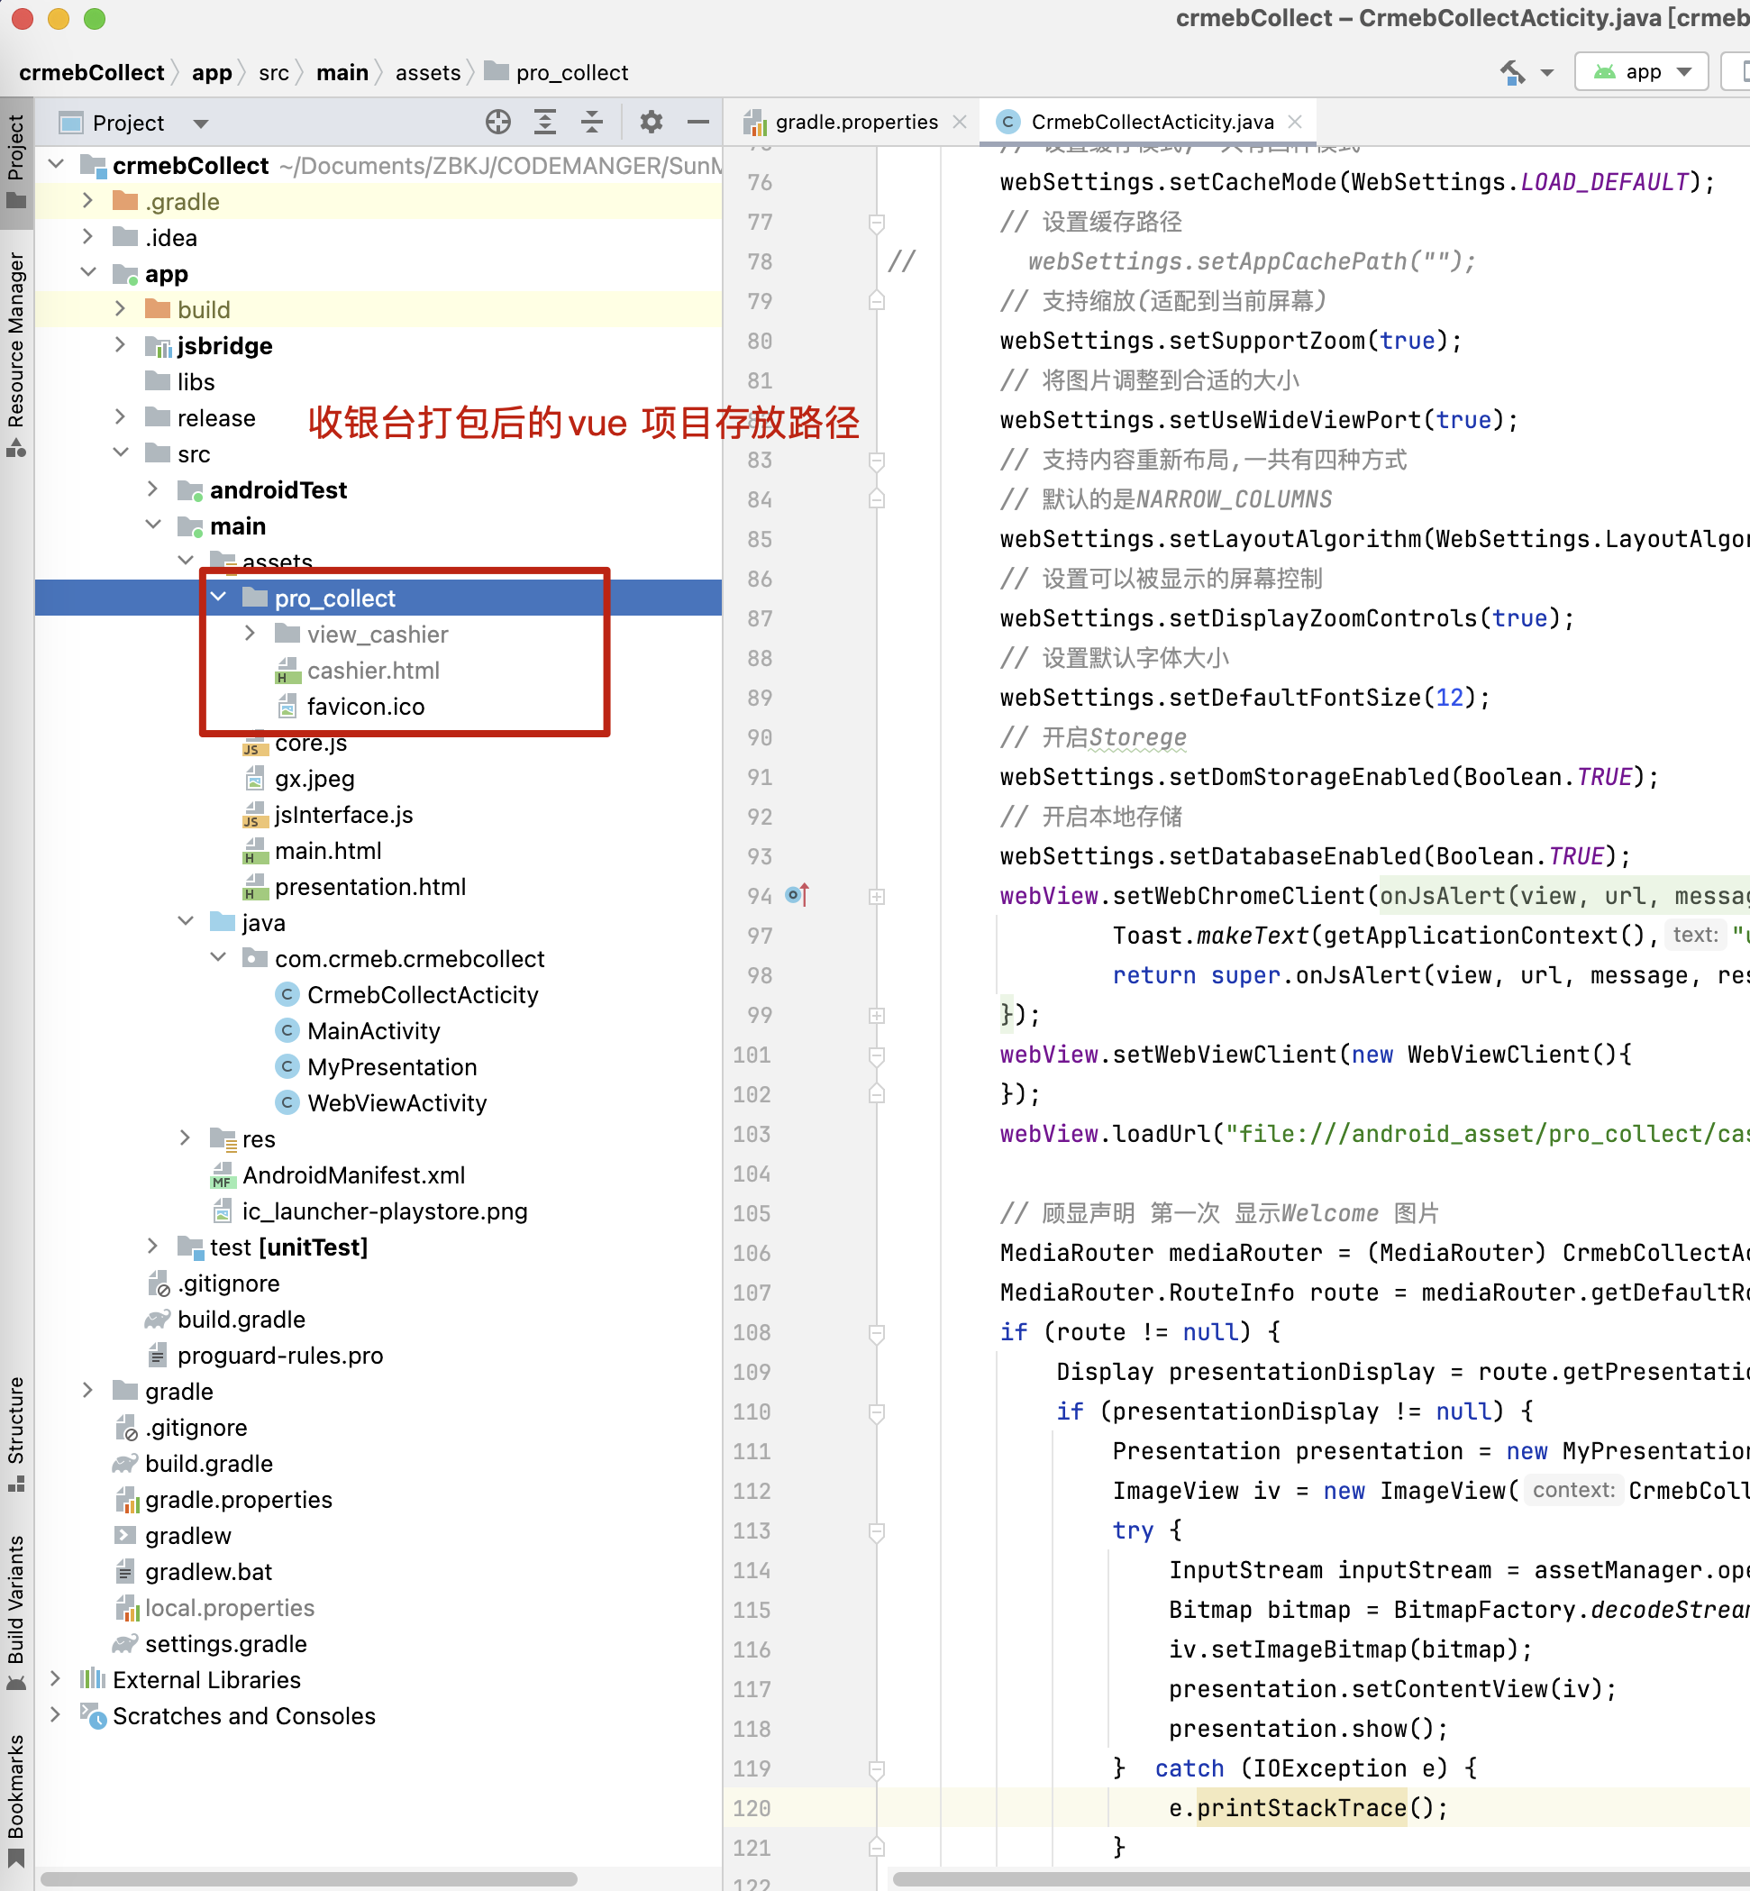Click crmebCollect breadcrumb in navigation bar
This screenshot has width=1750, height=1891.
click(92, 73)
